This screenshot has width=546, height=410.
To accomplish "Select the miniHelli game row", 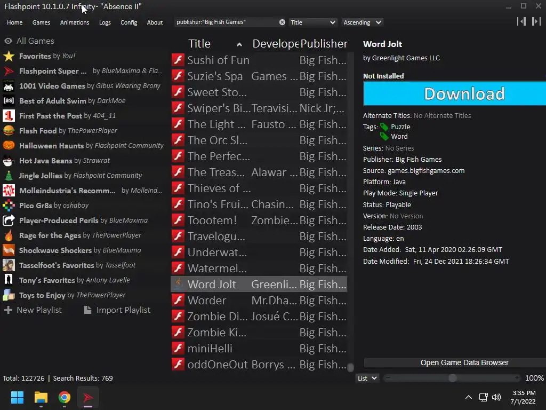I will click(x=259, y=348).
